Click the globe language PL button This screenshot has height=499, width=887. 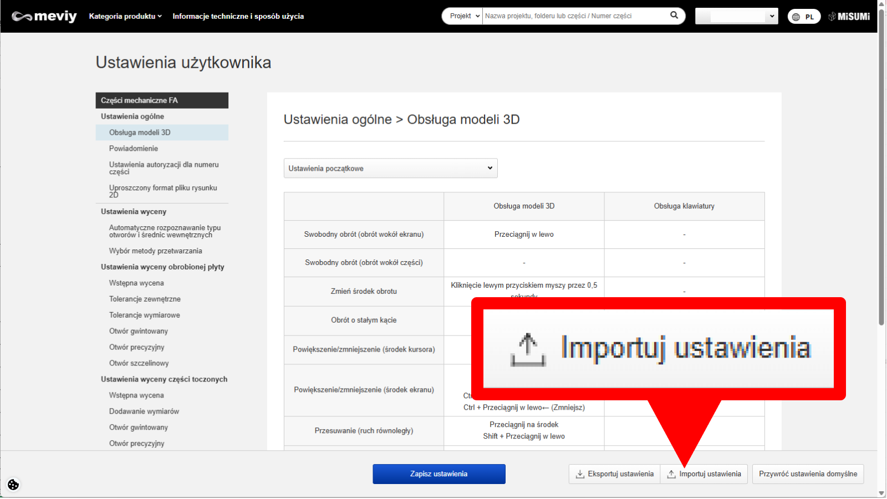[x=803, y=17]
